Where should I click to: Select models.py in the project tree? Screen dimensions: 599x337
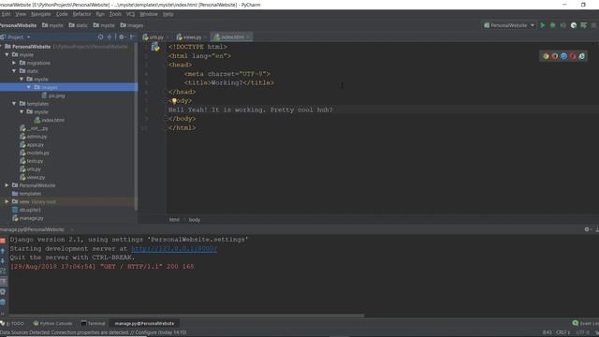(x=35, y=153)
